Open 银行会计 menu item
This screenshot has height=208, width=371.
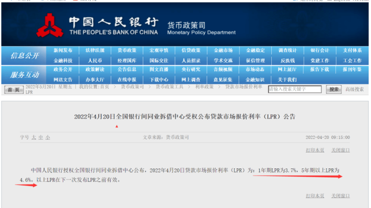(320, 51)
